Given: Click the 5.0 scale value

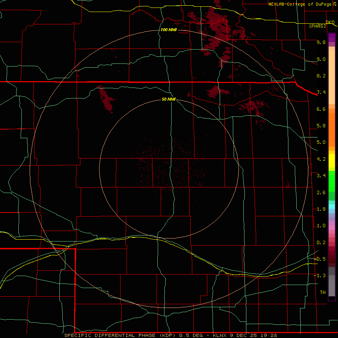Looking at the screenshot, I should [x=321, y=142].
